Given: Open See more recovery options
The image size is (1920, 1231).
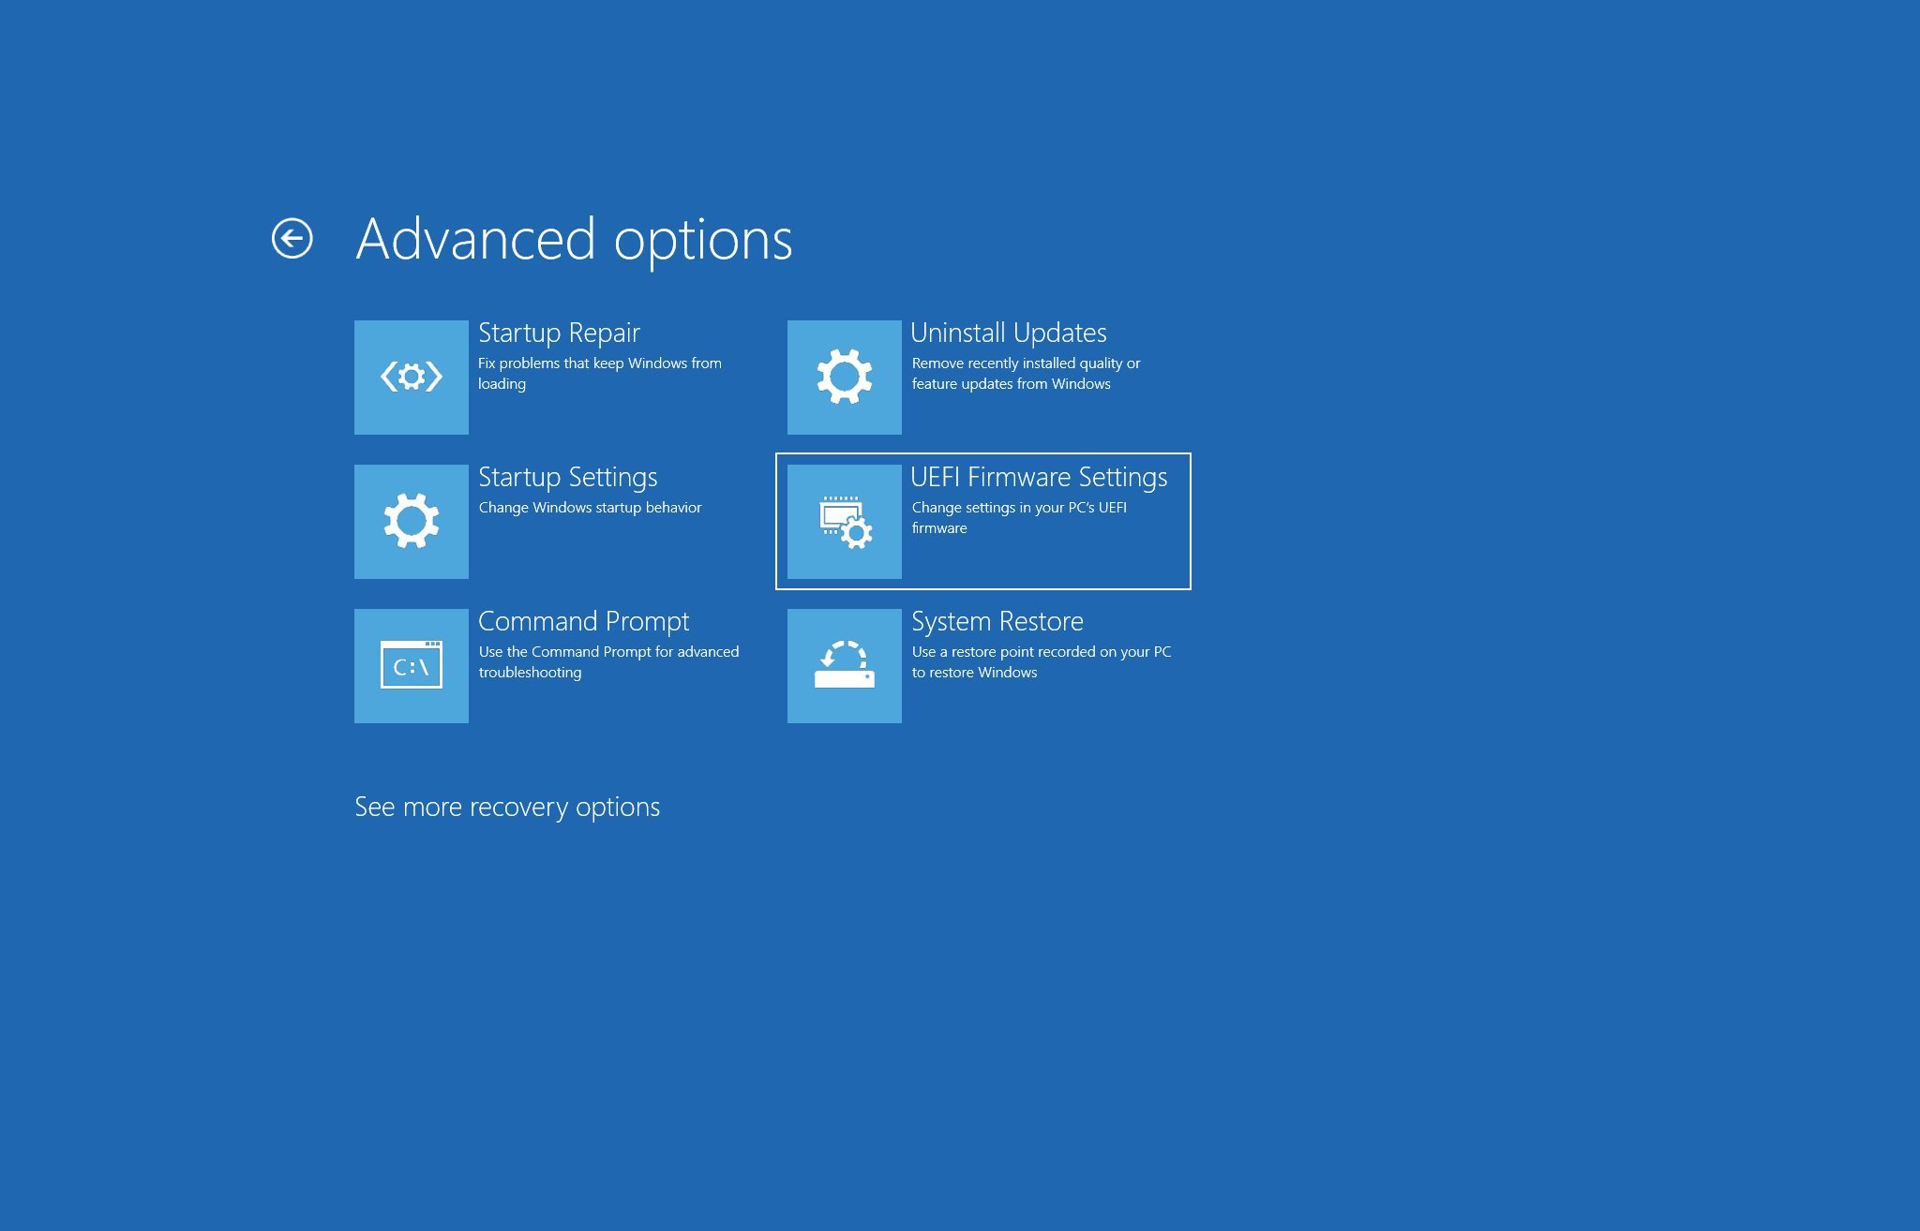Looking at the screenshot, I should tap(506, 807).
